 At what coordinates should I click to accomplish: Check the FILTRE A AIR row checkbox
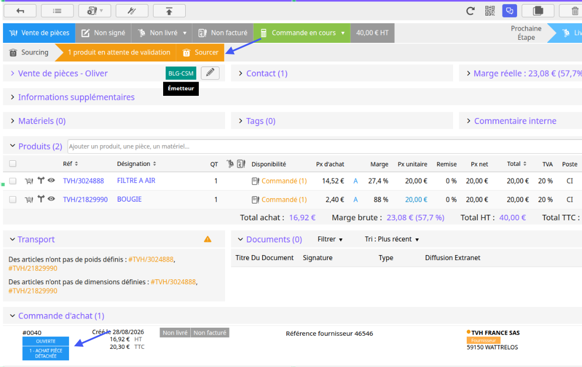[13, 181]
